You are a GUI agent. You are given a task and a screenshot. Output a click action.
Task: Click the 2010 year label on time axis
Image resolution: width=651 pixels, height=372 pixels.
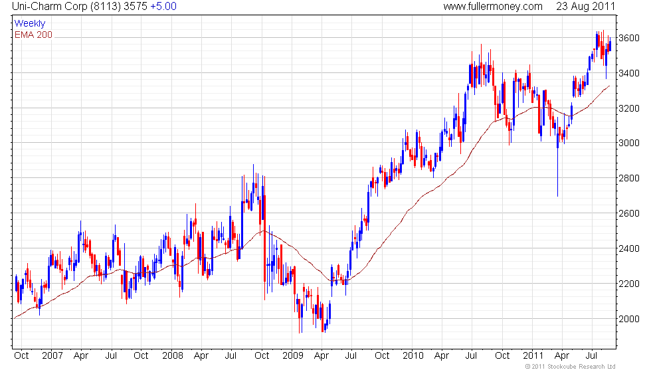click(413, 356)
